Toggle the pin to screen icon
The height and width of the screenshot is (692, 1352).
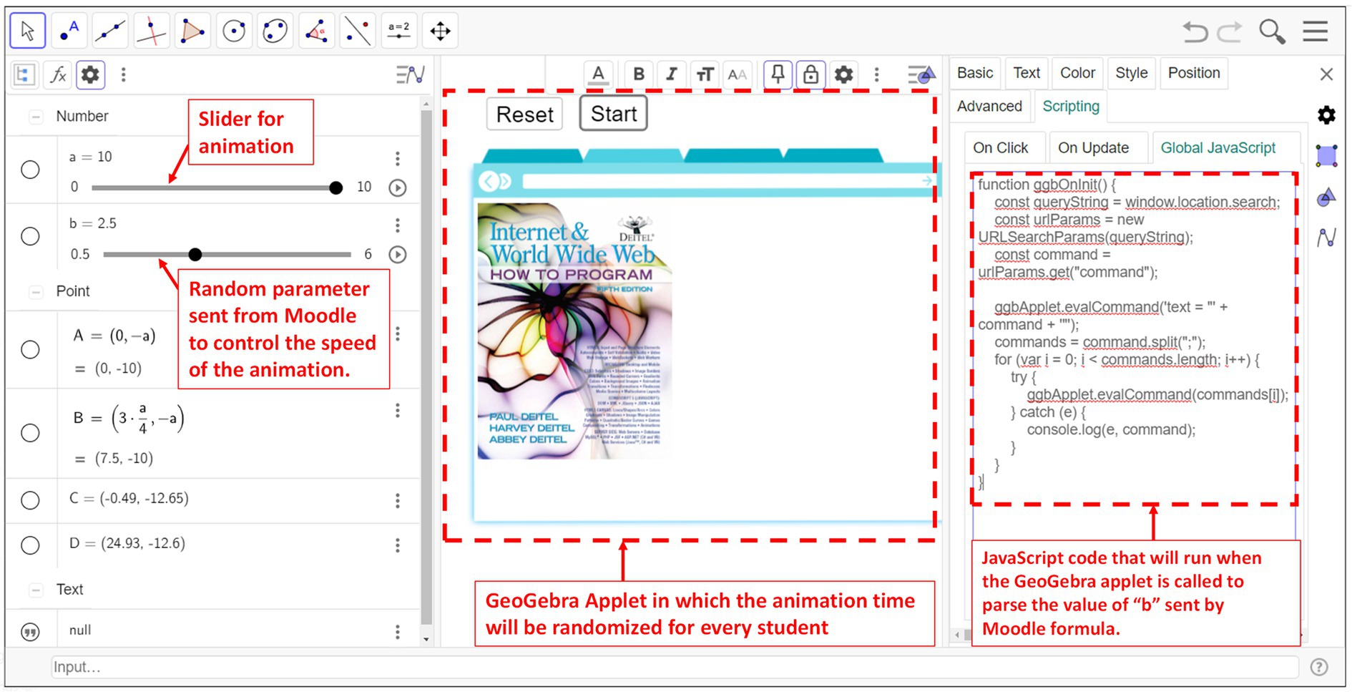pos(778,74)
